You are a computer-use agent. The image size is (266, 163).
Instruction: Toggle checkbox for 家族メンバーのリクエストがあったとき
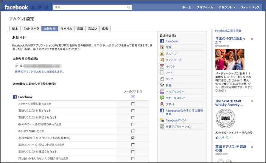point(133,145)
